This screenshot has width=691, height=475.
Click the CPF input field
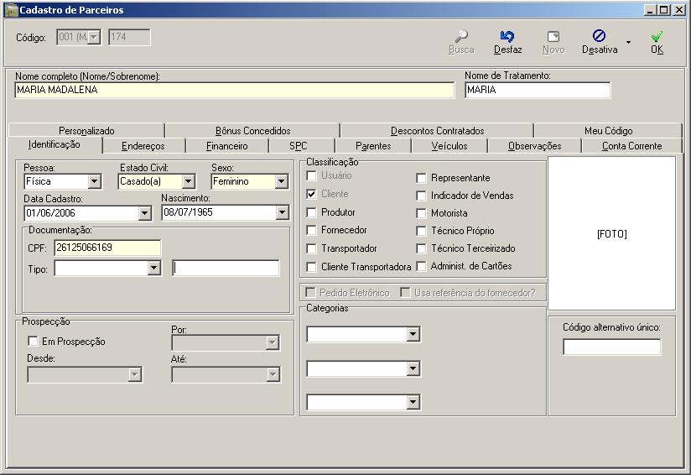(107, 248)
